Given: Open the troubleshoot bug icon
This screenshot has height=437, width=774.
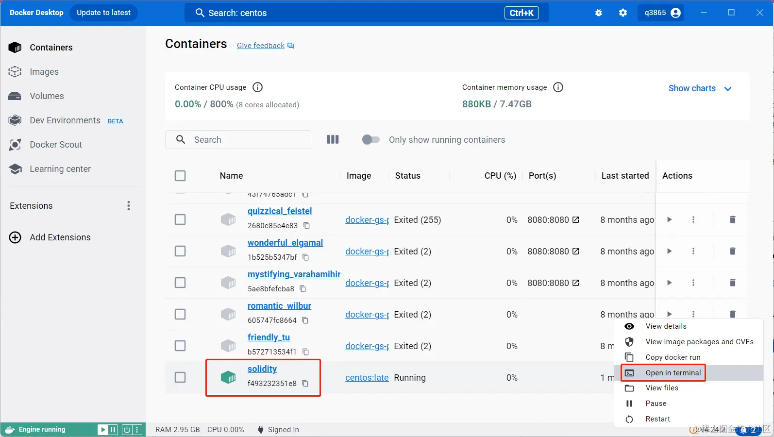Looking at the screenshot, I should (599, 13).
